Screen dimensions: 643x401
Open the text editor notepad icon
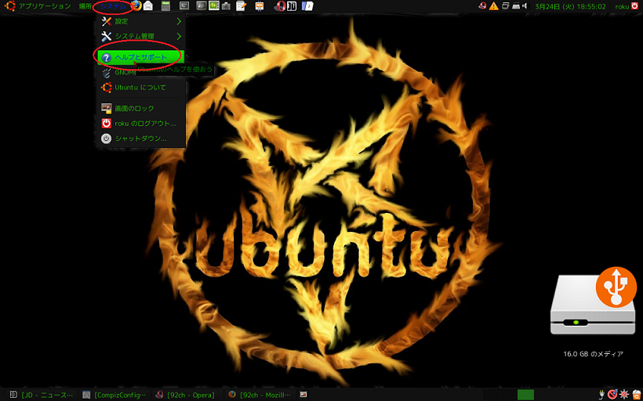coord(242,6)
